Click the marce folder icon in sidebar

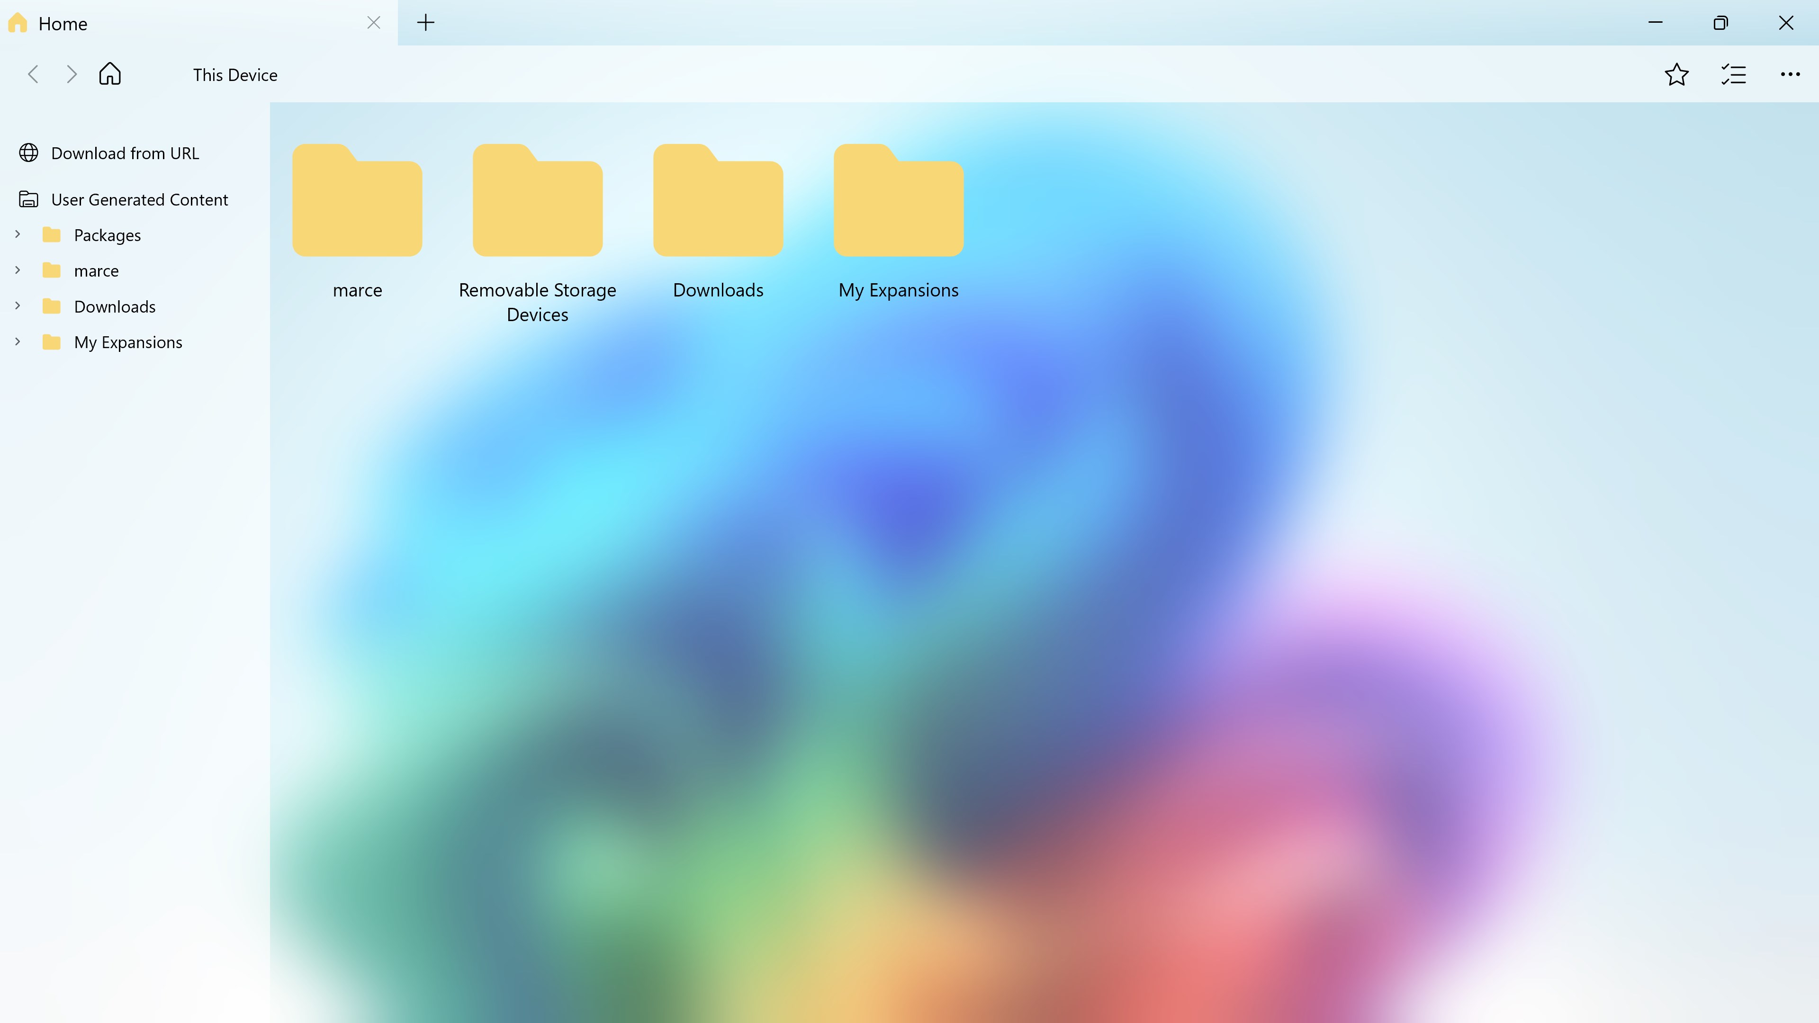pos(52,270)
